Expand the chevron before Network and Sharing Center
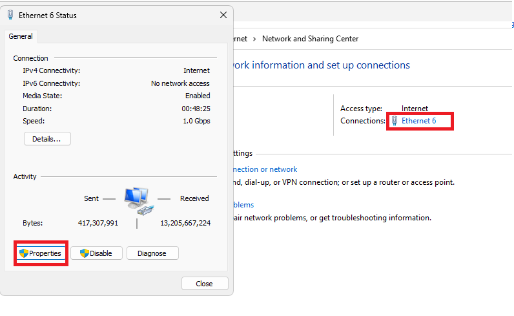 point(254,39)
